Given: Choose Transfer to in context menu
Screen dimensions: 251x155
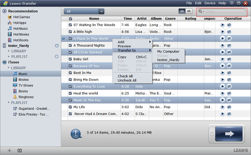Looking at the screenshot, I should point(132,50).
